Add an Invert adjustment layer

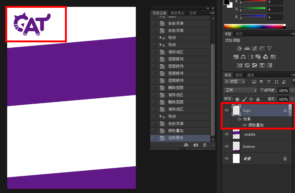[239, 65]
